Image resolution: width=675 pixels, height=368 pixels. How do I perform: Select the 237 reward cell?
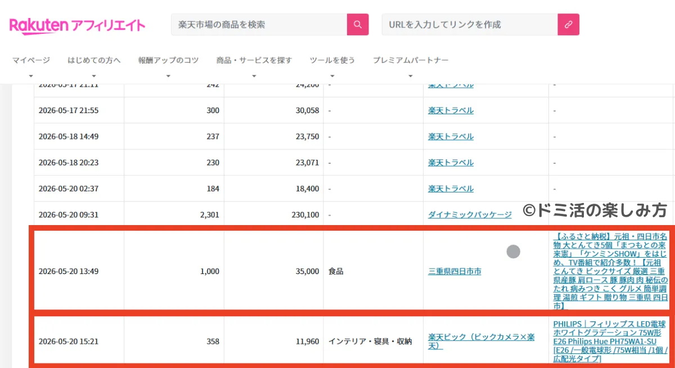[x=174, y=136]
